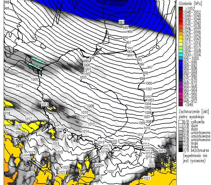Click the 1006 isobar label on the map
Viewport: 211px width, 185px height.
(x=148, y=113)
